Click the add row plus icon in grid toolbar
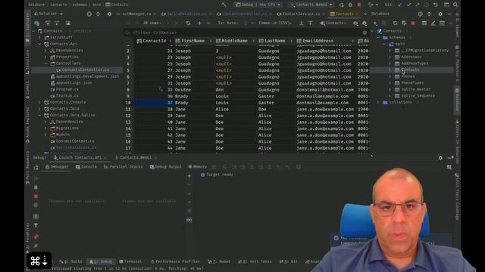Image resolution: width=485 pixels, height=272 pixels. [199, 23]
